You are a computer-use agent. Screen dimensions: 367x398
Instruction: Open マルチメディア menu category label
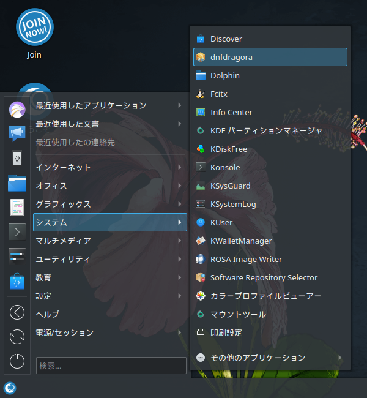tap(63, 241)
